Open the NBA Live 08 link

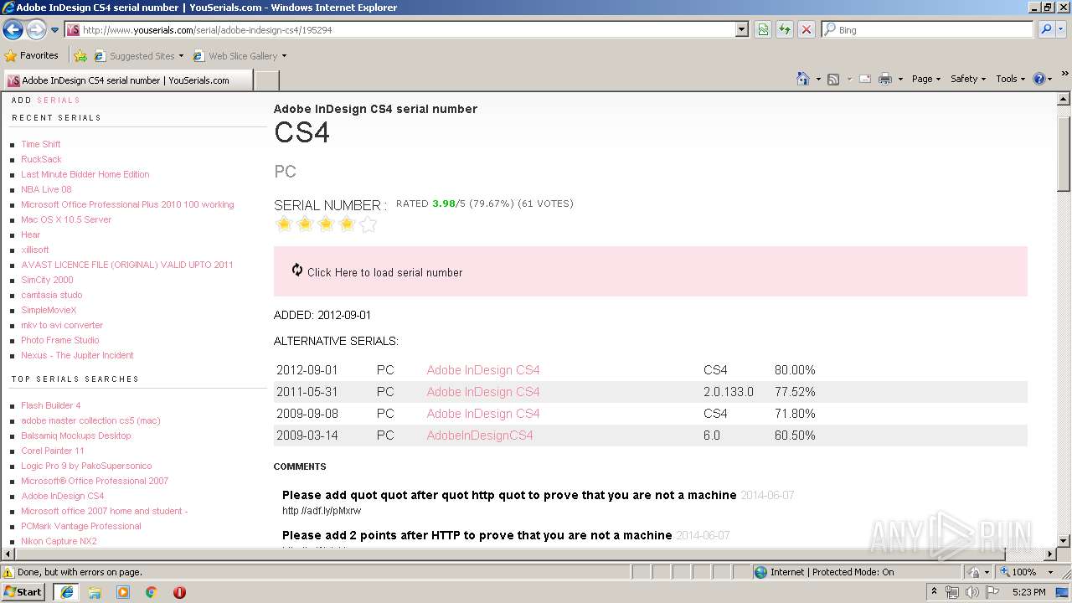pyautogui.click(x=46, y=189)
